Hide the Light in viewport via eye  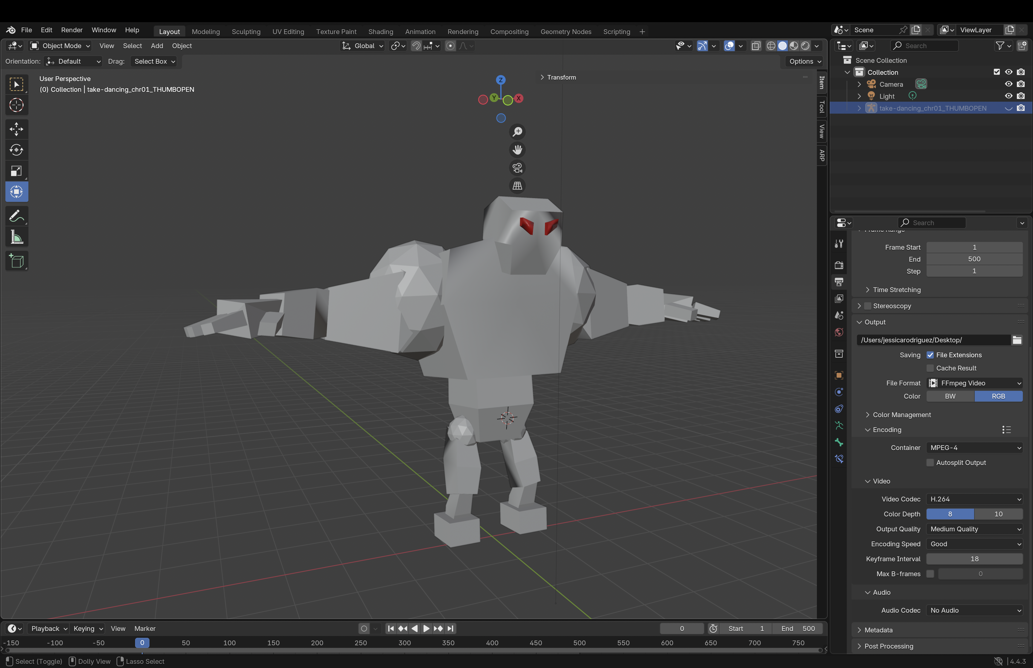pyautogui.click(x=1009, y=96)
